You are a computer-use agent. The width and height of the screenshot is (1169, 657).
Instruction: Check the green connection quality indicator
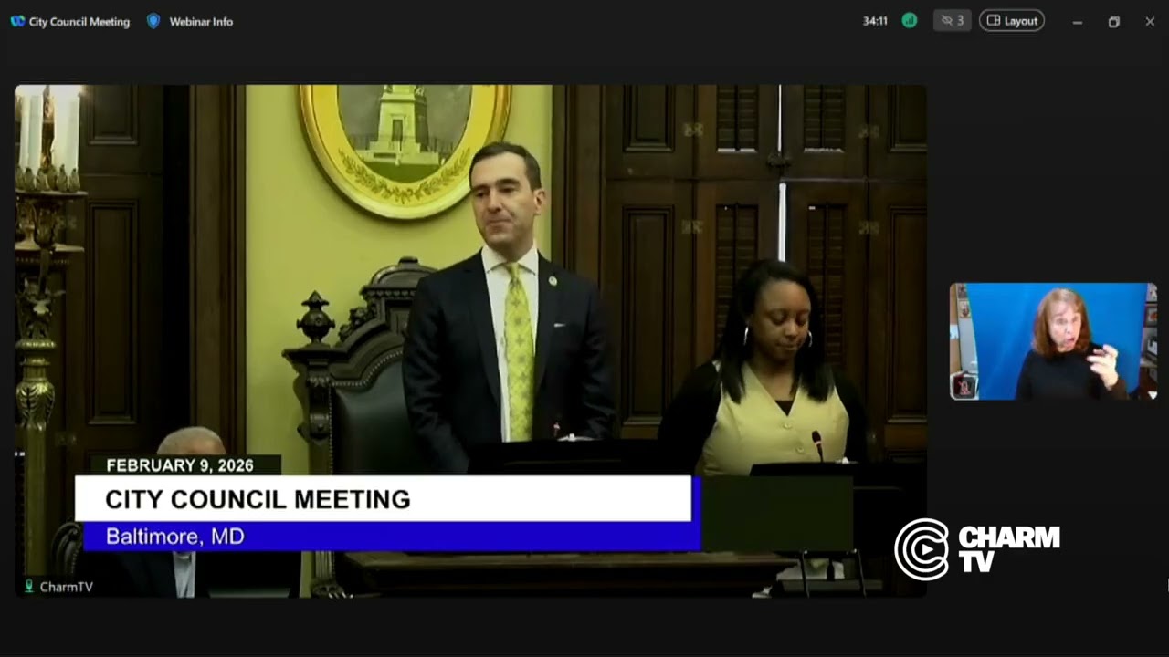[909, 21]
